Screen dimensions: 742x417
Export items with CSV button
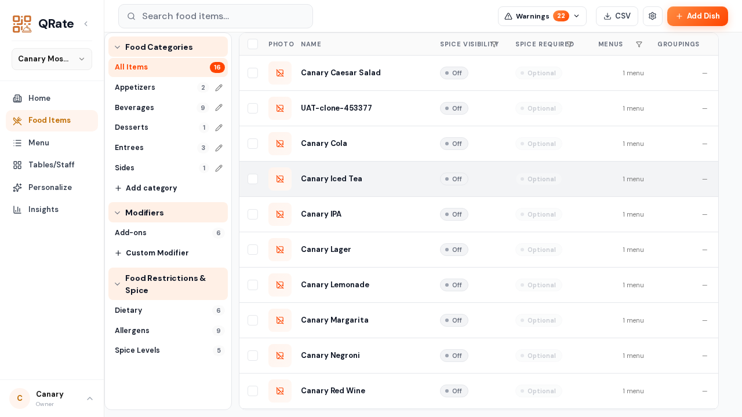pos(617,16)
